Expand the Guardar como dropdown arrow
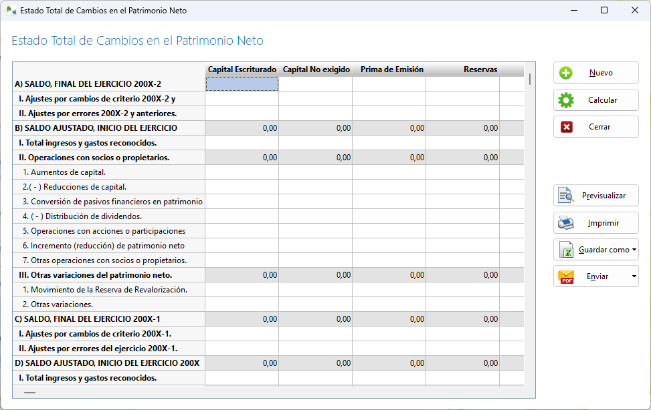Viewport: 651px width, 410px height. [x=634, y=250]
